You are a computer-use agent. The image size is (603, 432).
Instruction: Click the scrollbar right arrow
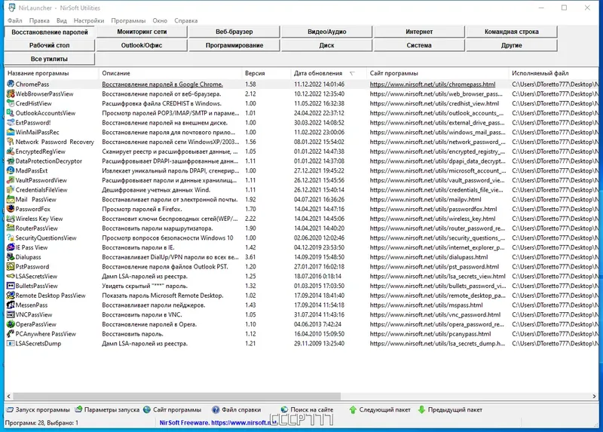[594, 396]
